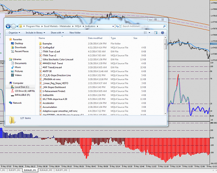The height and width of the screenshot is (173, 217).
Task: Select Network in the navigation pane
Action: 17,103
